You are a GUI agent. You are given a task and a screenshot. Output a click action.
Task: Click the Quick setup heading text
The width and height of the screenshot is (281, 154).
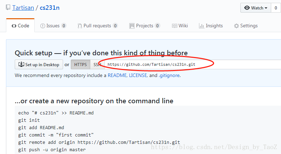click(x=101, y=53)
